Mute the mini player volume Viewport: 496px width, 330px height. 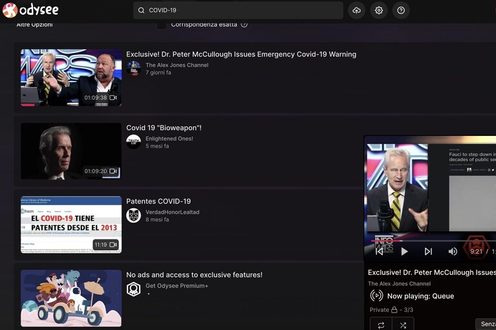[453, 252]
